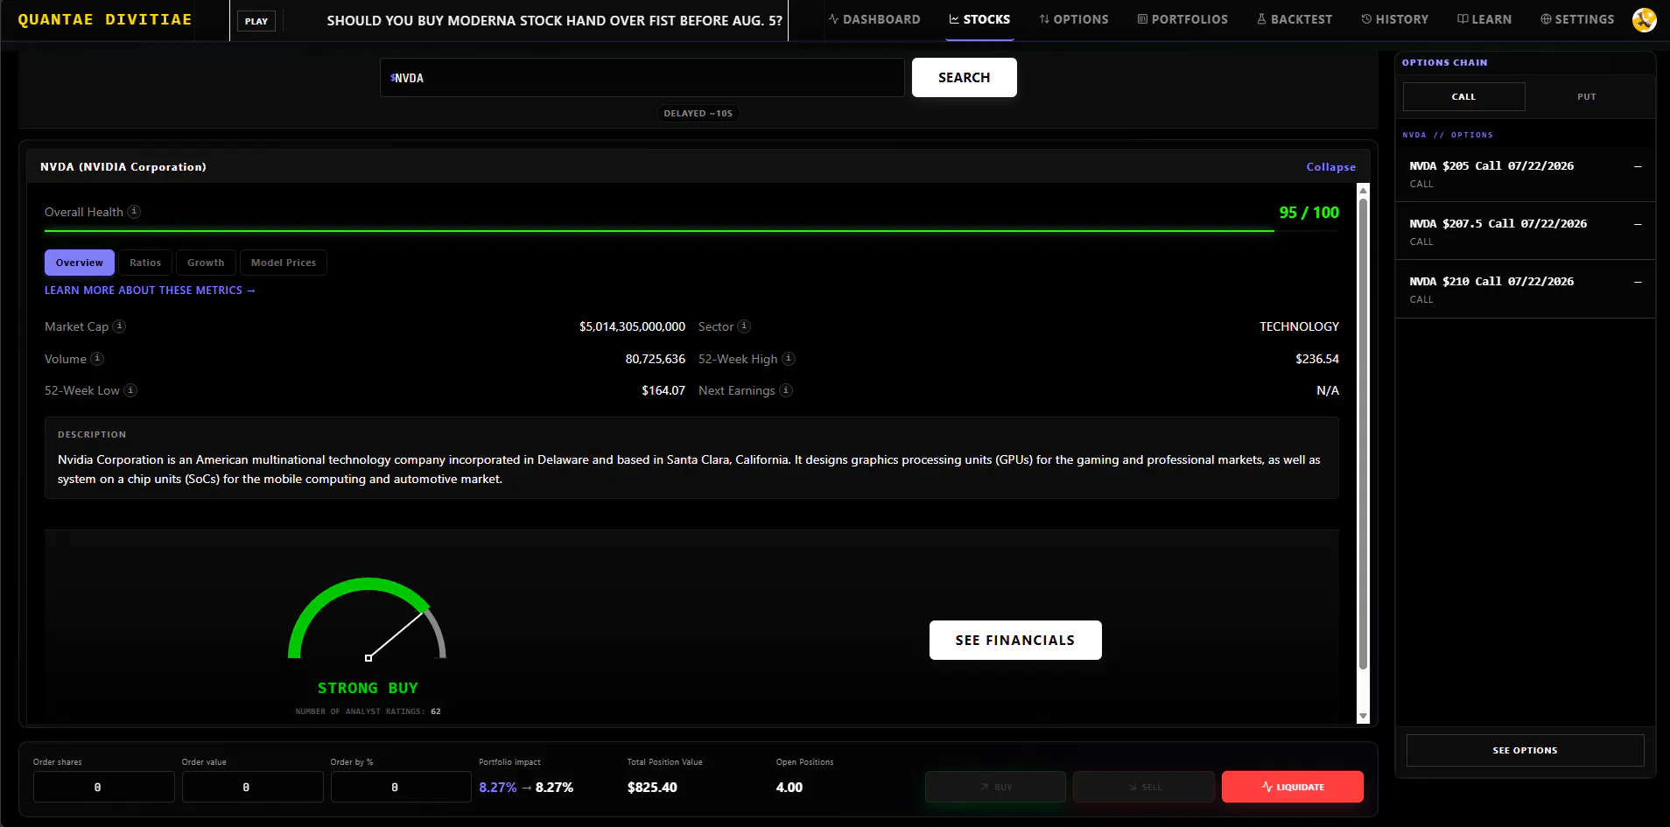Click the 8.27% portfolio impact value
This screenshot has height=827, width=1670.
526,788
